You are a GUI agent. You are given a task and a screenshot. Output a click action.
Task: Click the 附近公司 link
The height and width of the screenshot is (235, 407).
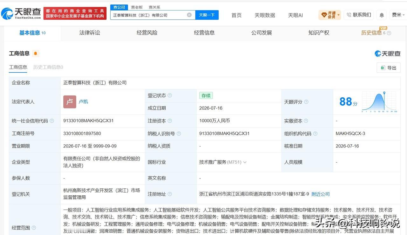(x=321, y=194)
